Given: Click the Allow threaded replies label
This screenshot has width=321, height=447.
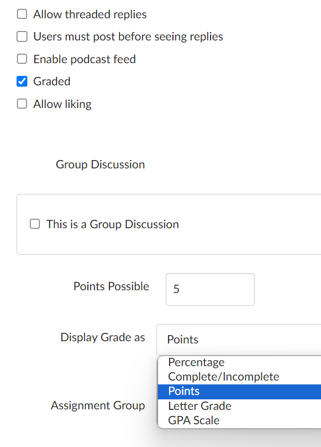Looking at the screenshot, I should pos(90,14).
